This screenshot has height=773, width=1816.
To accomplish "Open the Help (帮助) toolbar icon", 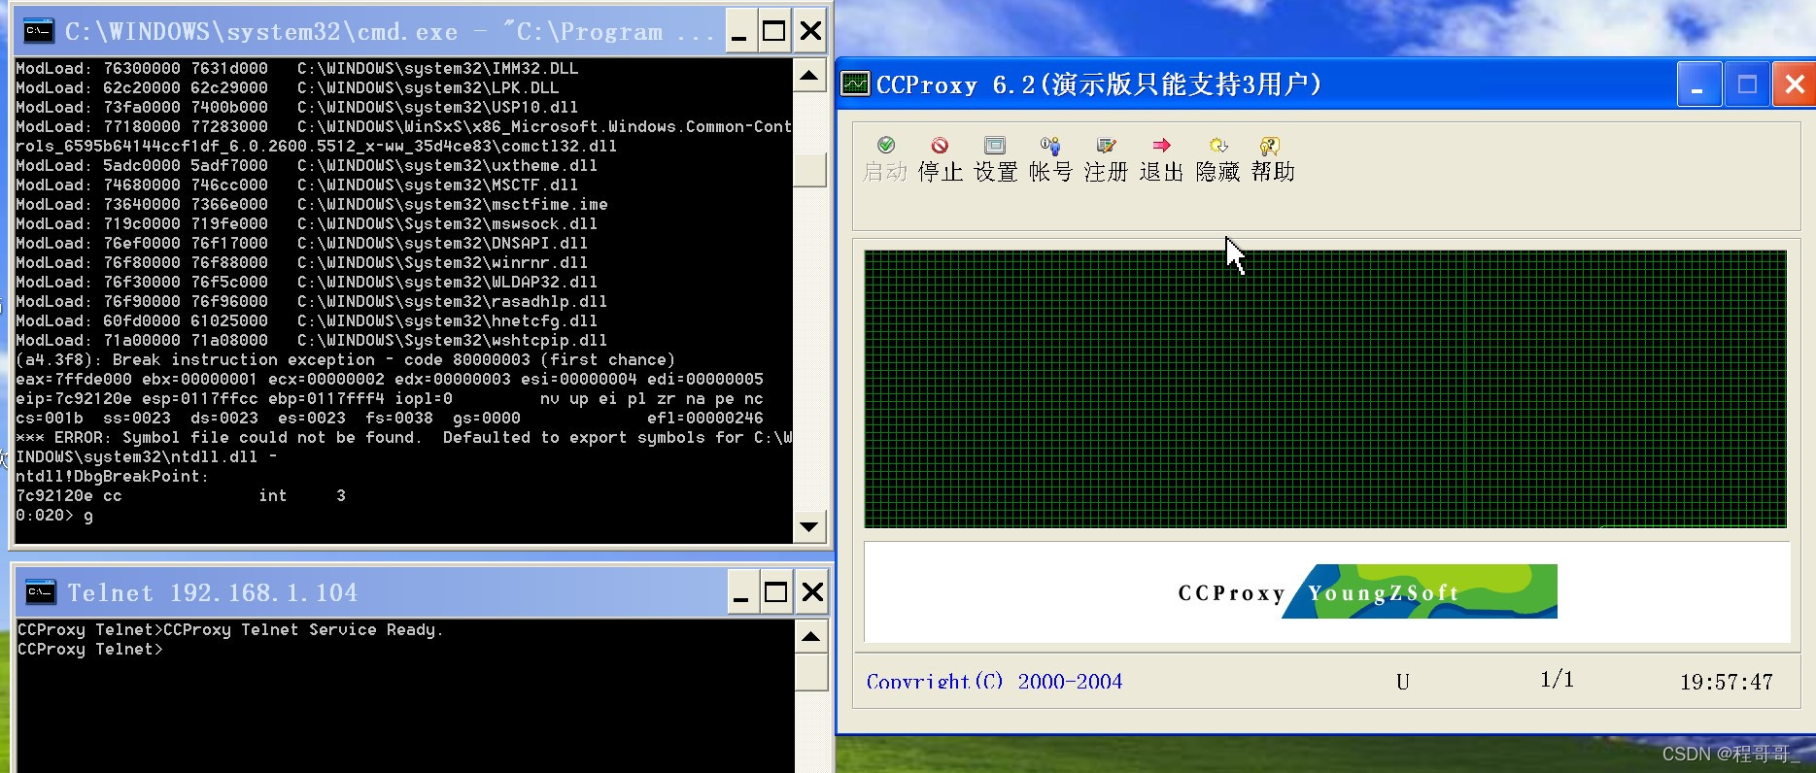I will click(1272, 159).
